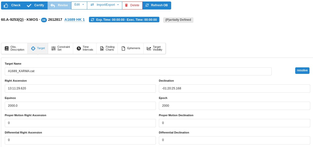Click the chart line Target Visibility icon
Image resolution: width=313 pixels, height=147 pixels.
[149, 48]
